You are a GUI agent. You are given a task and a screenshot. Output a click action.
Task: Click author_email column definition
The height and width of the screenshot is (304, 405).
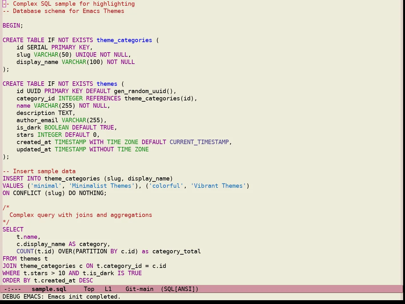click(62, 120)
